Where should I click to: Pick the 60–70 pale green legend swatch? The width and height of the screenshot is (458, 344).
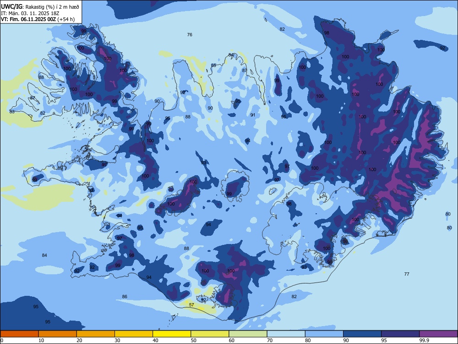coord(248,334)
